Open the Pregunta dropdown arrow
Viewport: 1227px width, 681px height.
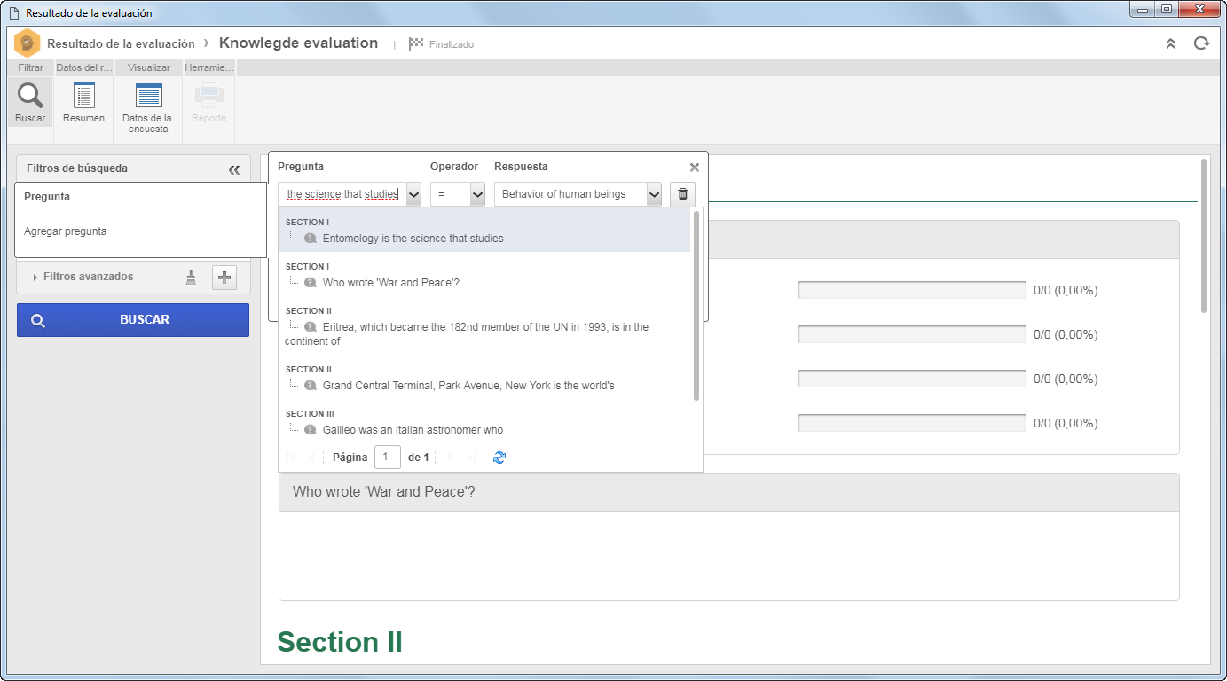[x=413, y=194]
